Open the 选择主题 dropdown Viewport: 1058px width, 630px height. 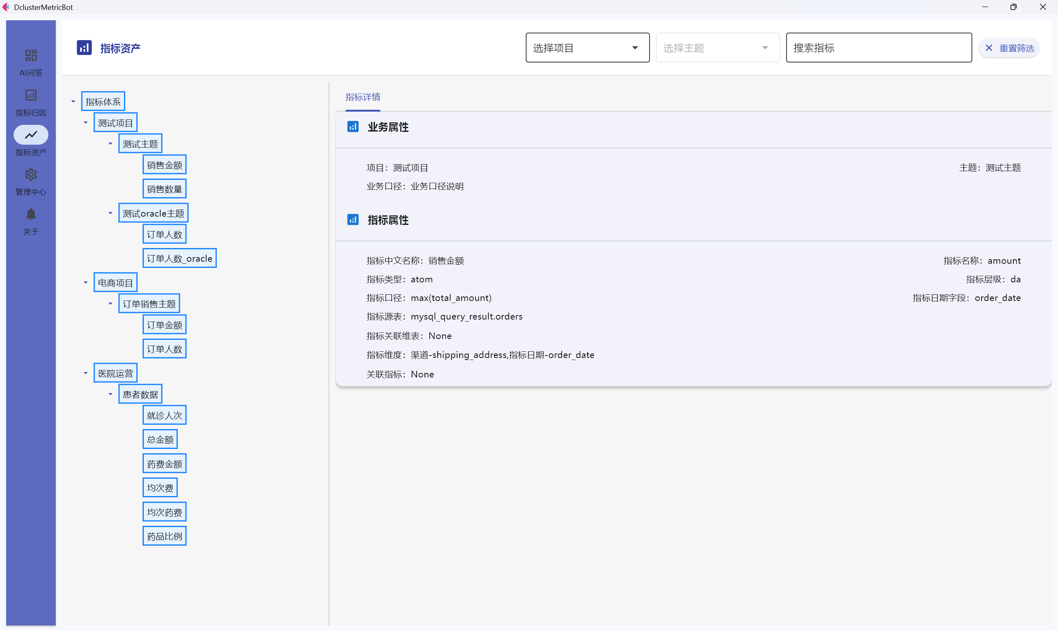717,48
